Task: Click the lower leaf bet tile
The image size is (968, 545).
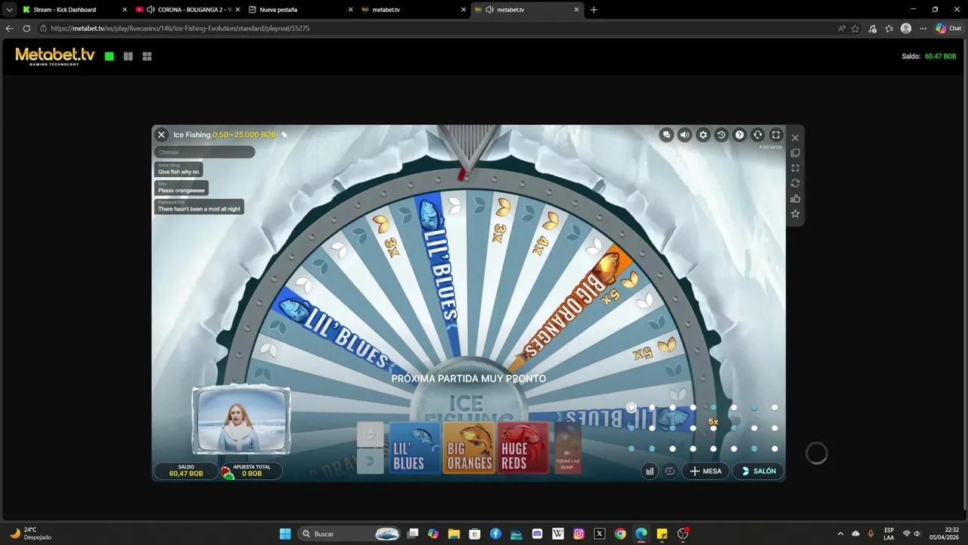Action: (x=370, y=460)
